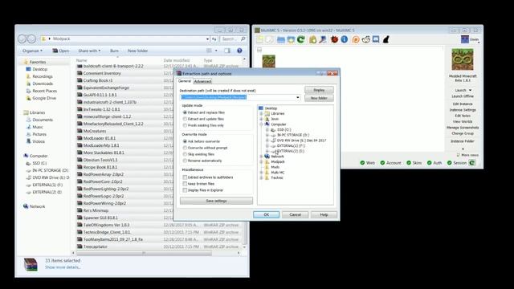Click Display button in extraction dialog

(319, 90)
